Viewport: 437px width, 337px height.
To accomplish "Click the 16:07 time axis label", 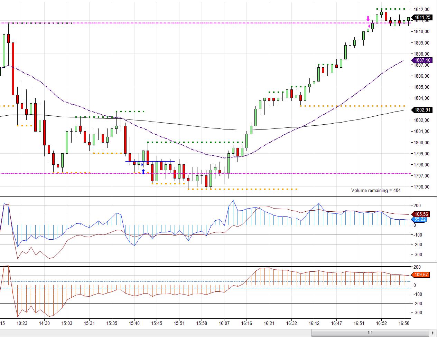I will pyautogui.click(x=224, y=324).
